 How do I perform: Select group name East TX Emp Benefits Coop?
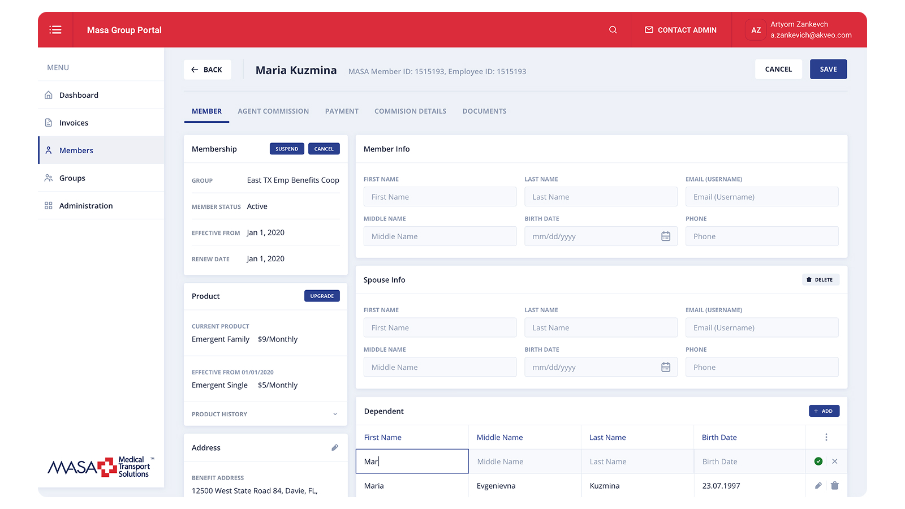coord(293,180)
